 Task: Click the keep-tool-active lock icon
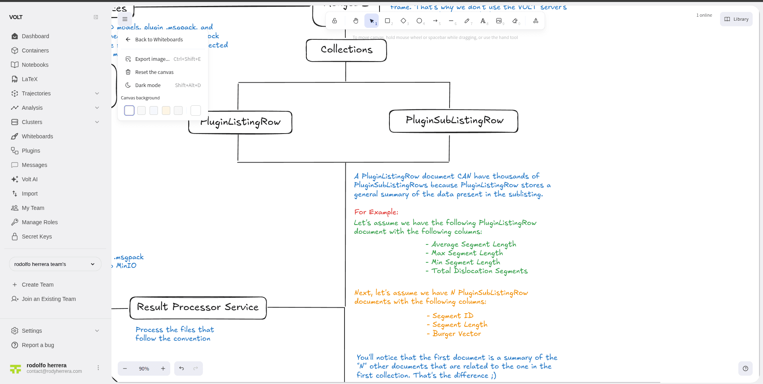point(335,21)
